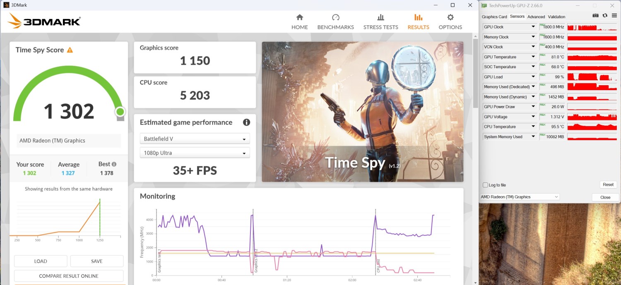Switch to the Graphics Card tab
Viewport: 621px width, 285px height.
[x=494, y=17]
